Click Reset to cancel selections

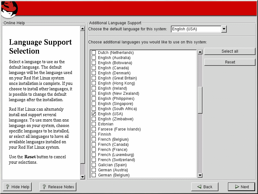pos(230,62)
